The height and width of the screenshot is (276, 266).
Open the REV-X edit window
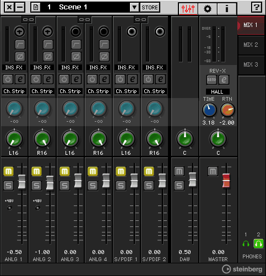[x=224, y=80]
